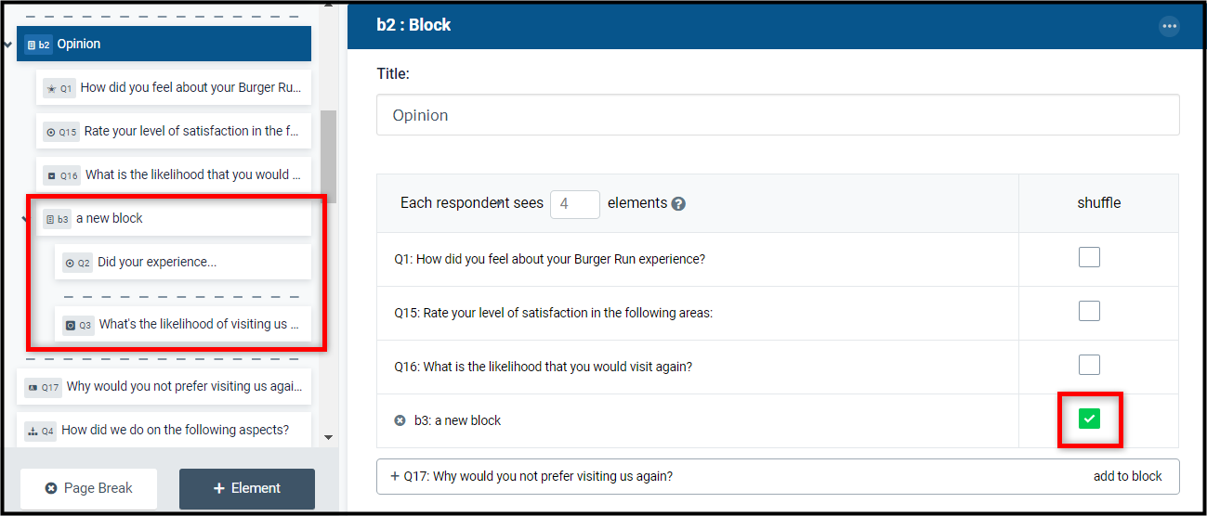Click the help icon next to elements
This screenshot has height=516, width=1207.
coord(678,204)
